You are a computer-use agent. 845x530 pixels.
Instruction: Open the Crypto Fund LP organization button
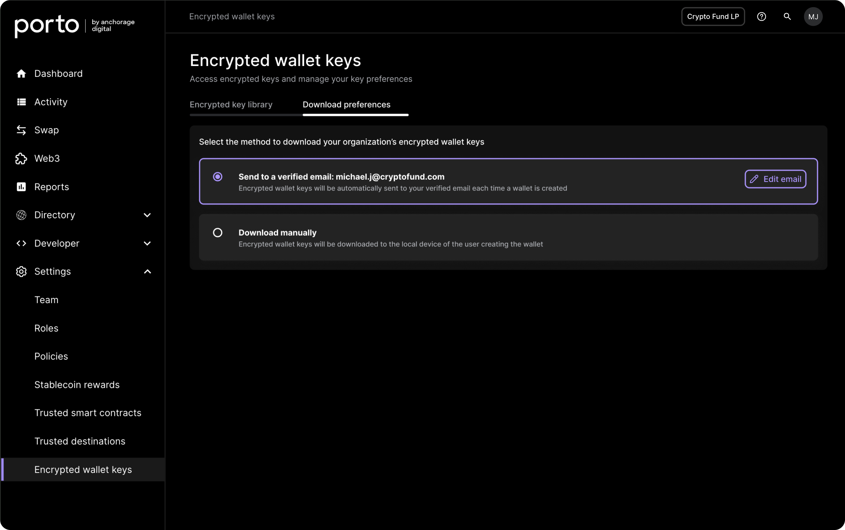pos(713,16)
